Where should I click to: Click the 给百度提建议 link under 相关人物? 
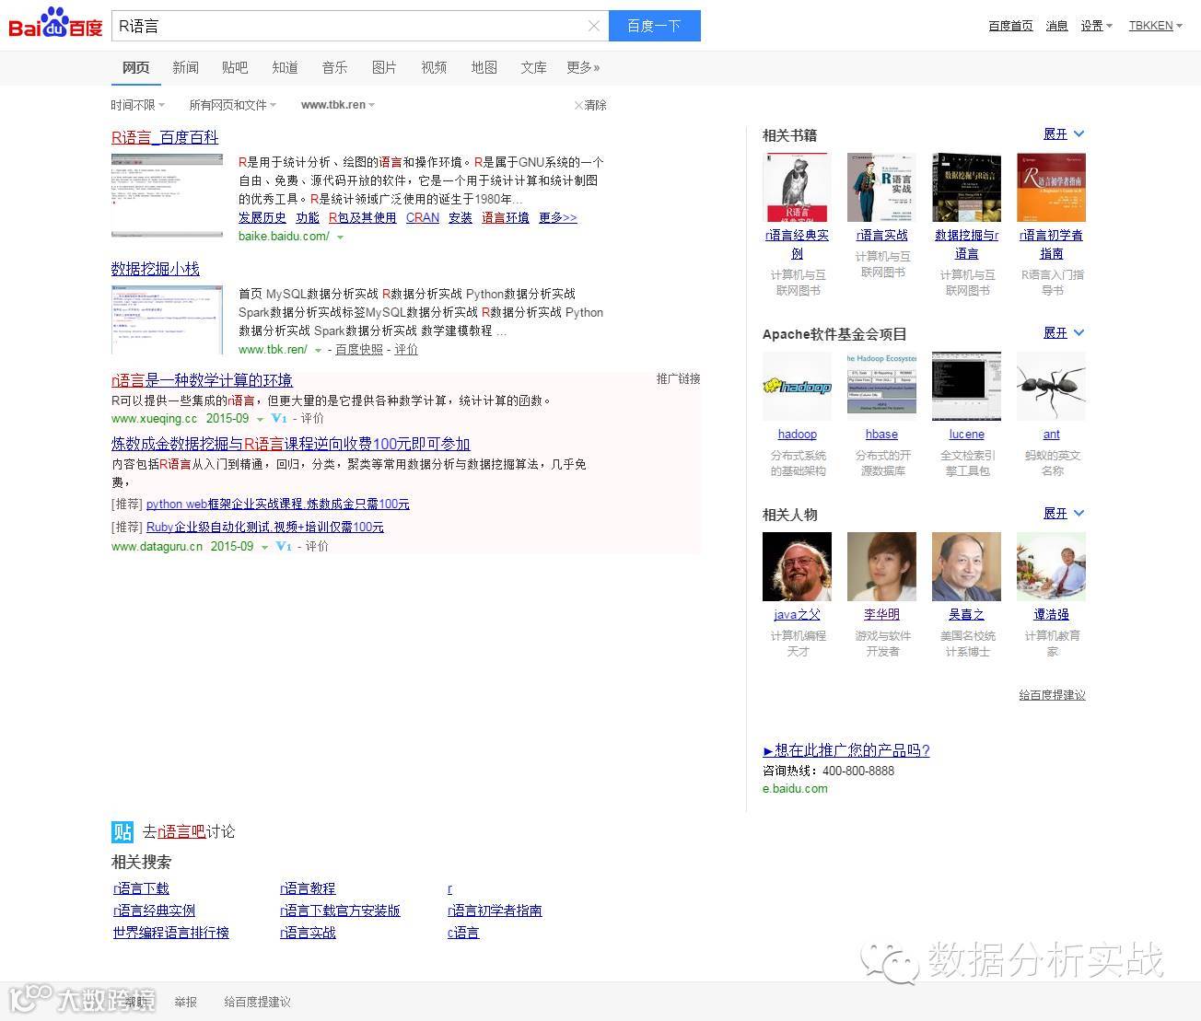(1052, 695)
